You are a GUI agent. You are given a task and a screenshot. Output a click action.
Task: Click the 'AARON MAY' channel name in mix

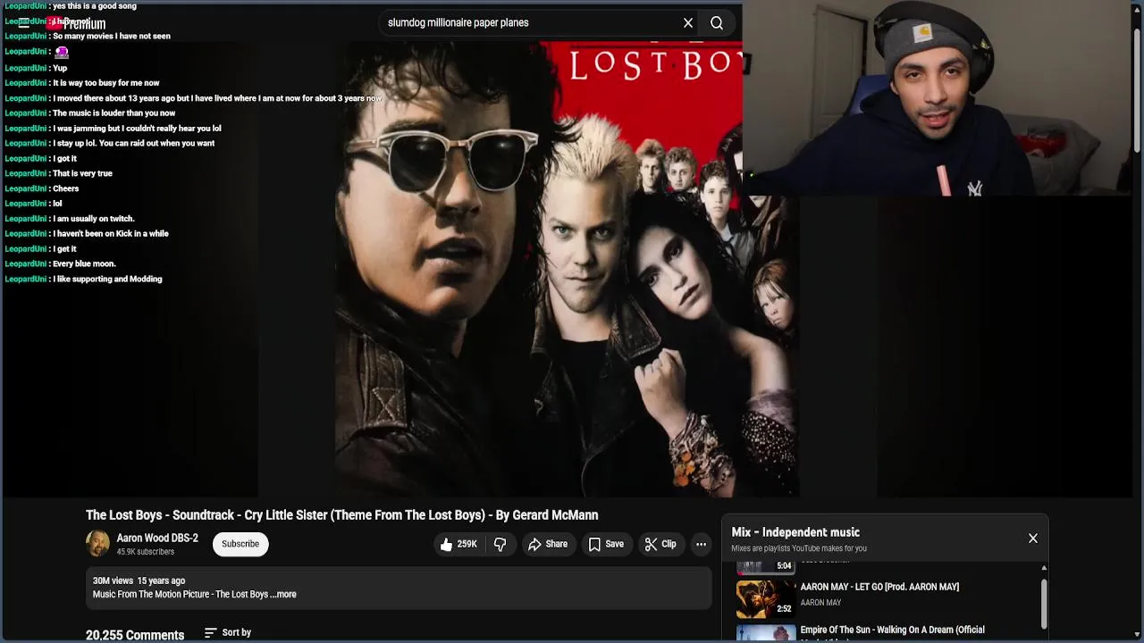[x=820, y=603]
